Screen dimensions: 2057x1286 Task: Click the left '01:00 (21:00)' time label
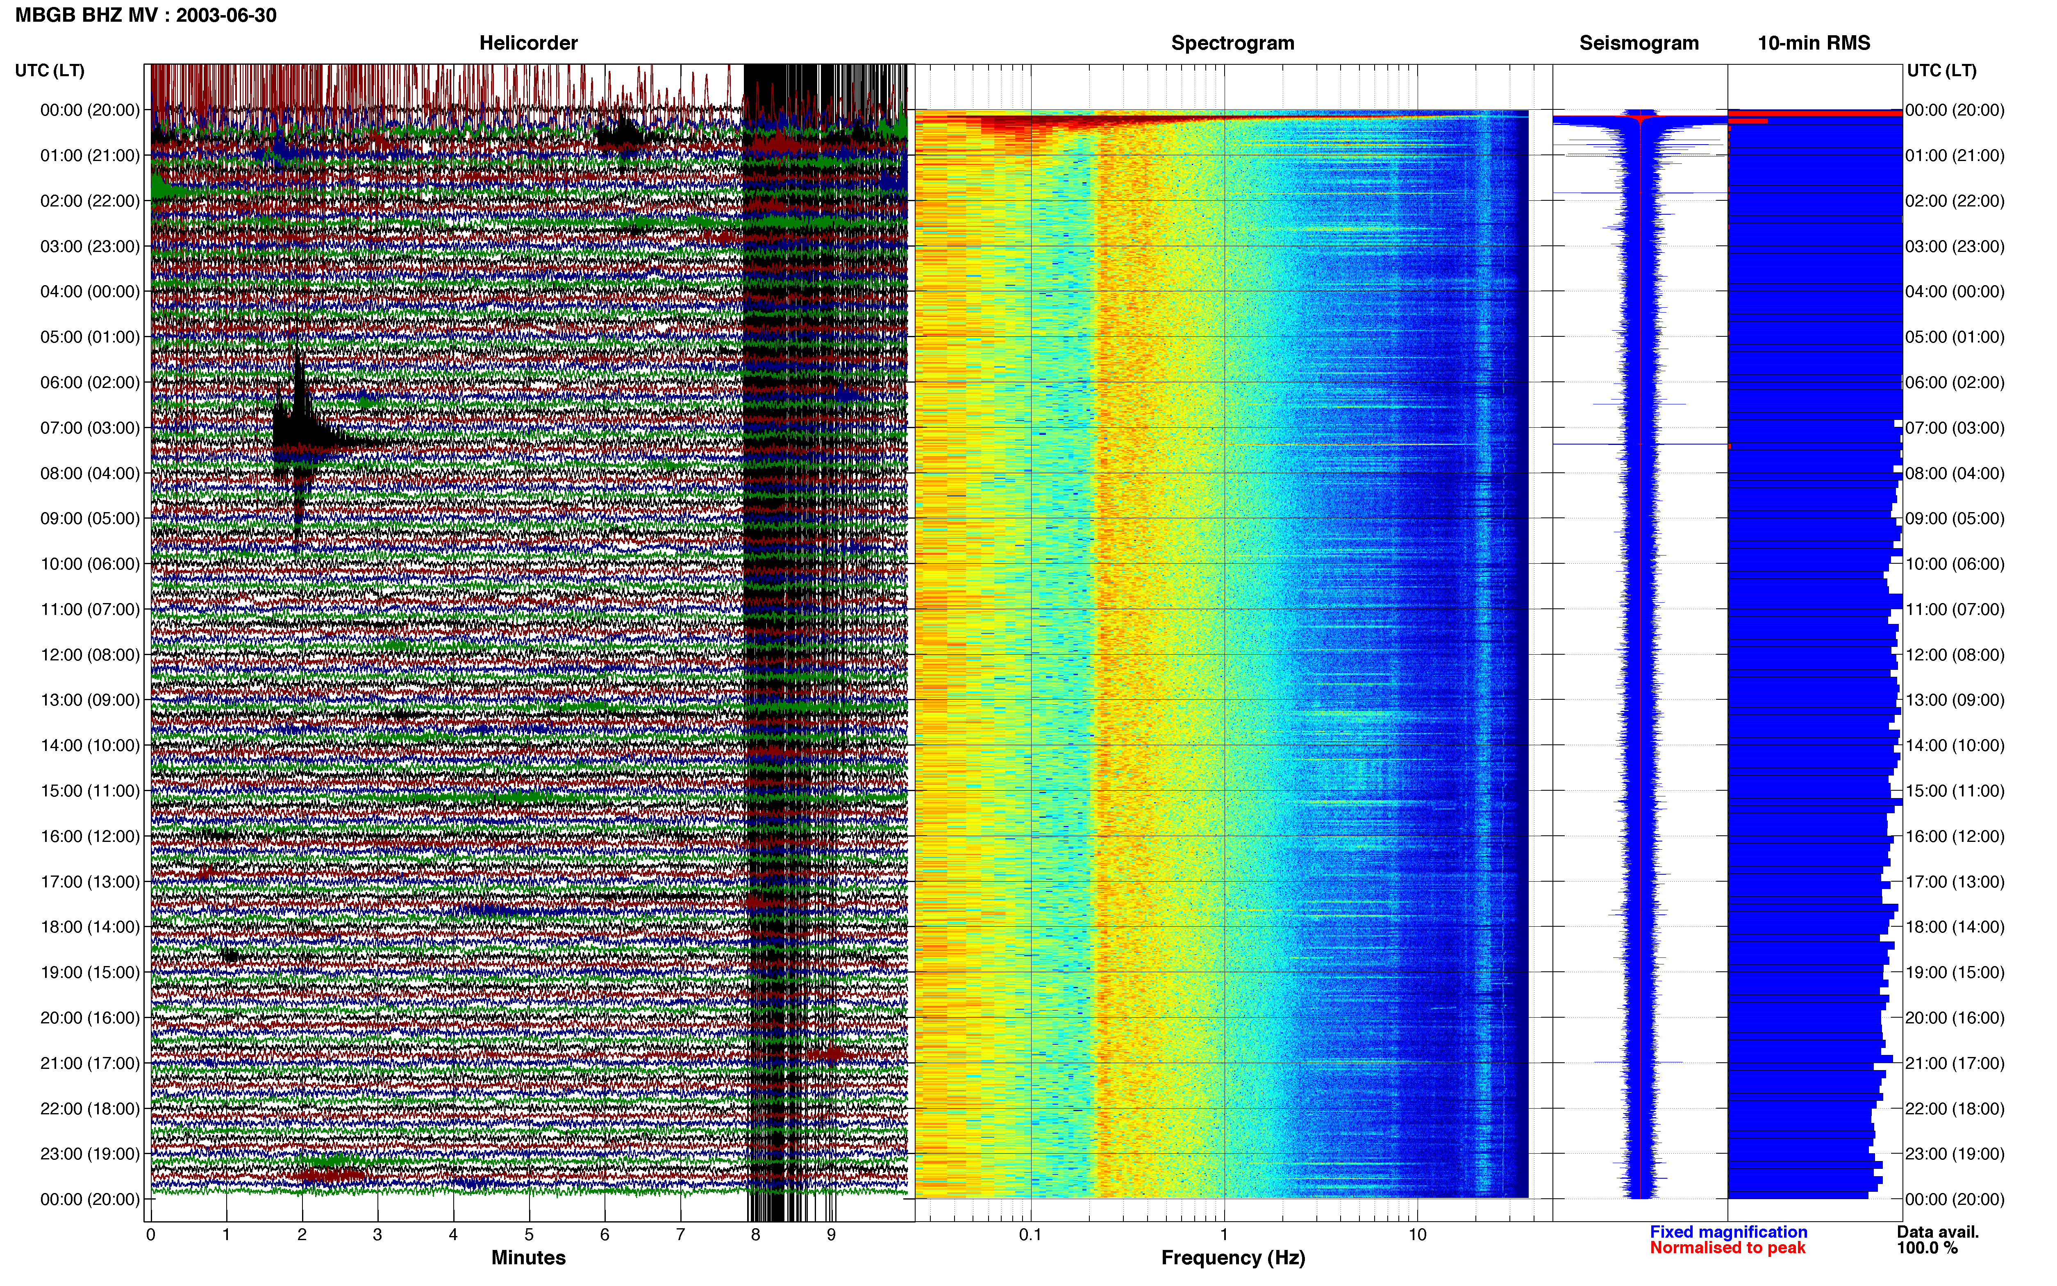tap(90, 156)
